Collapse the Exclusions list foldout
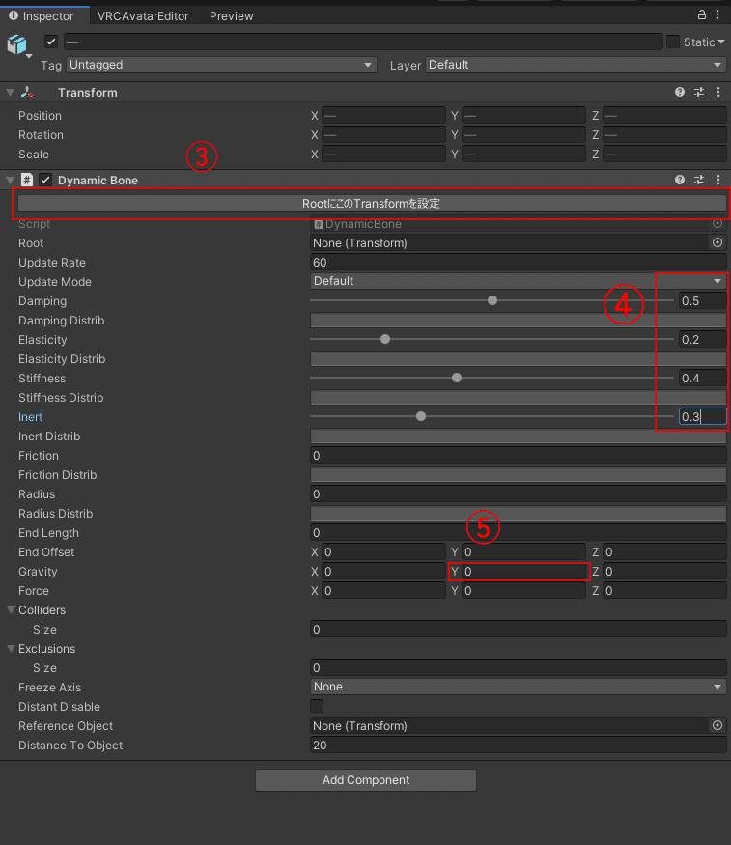 (x=11, y=649)
